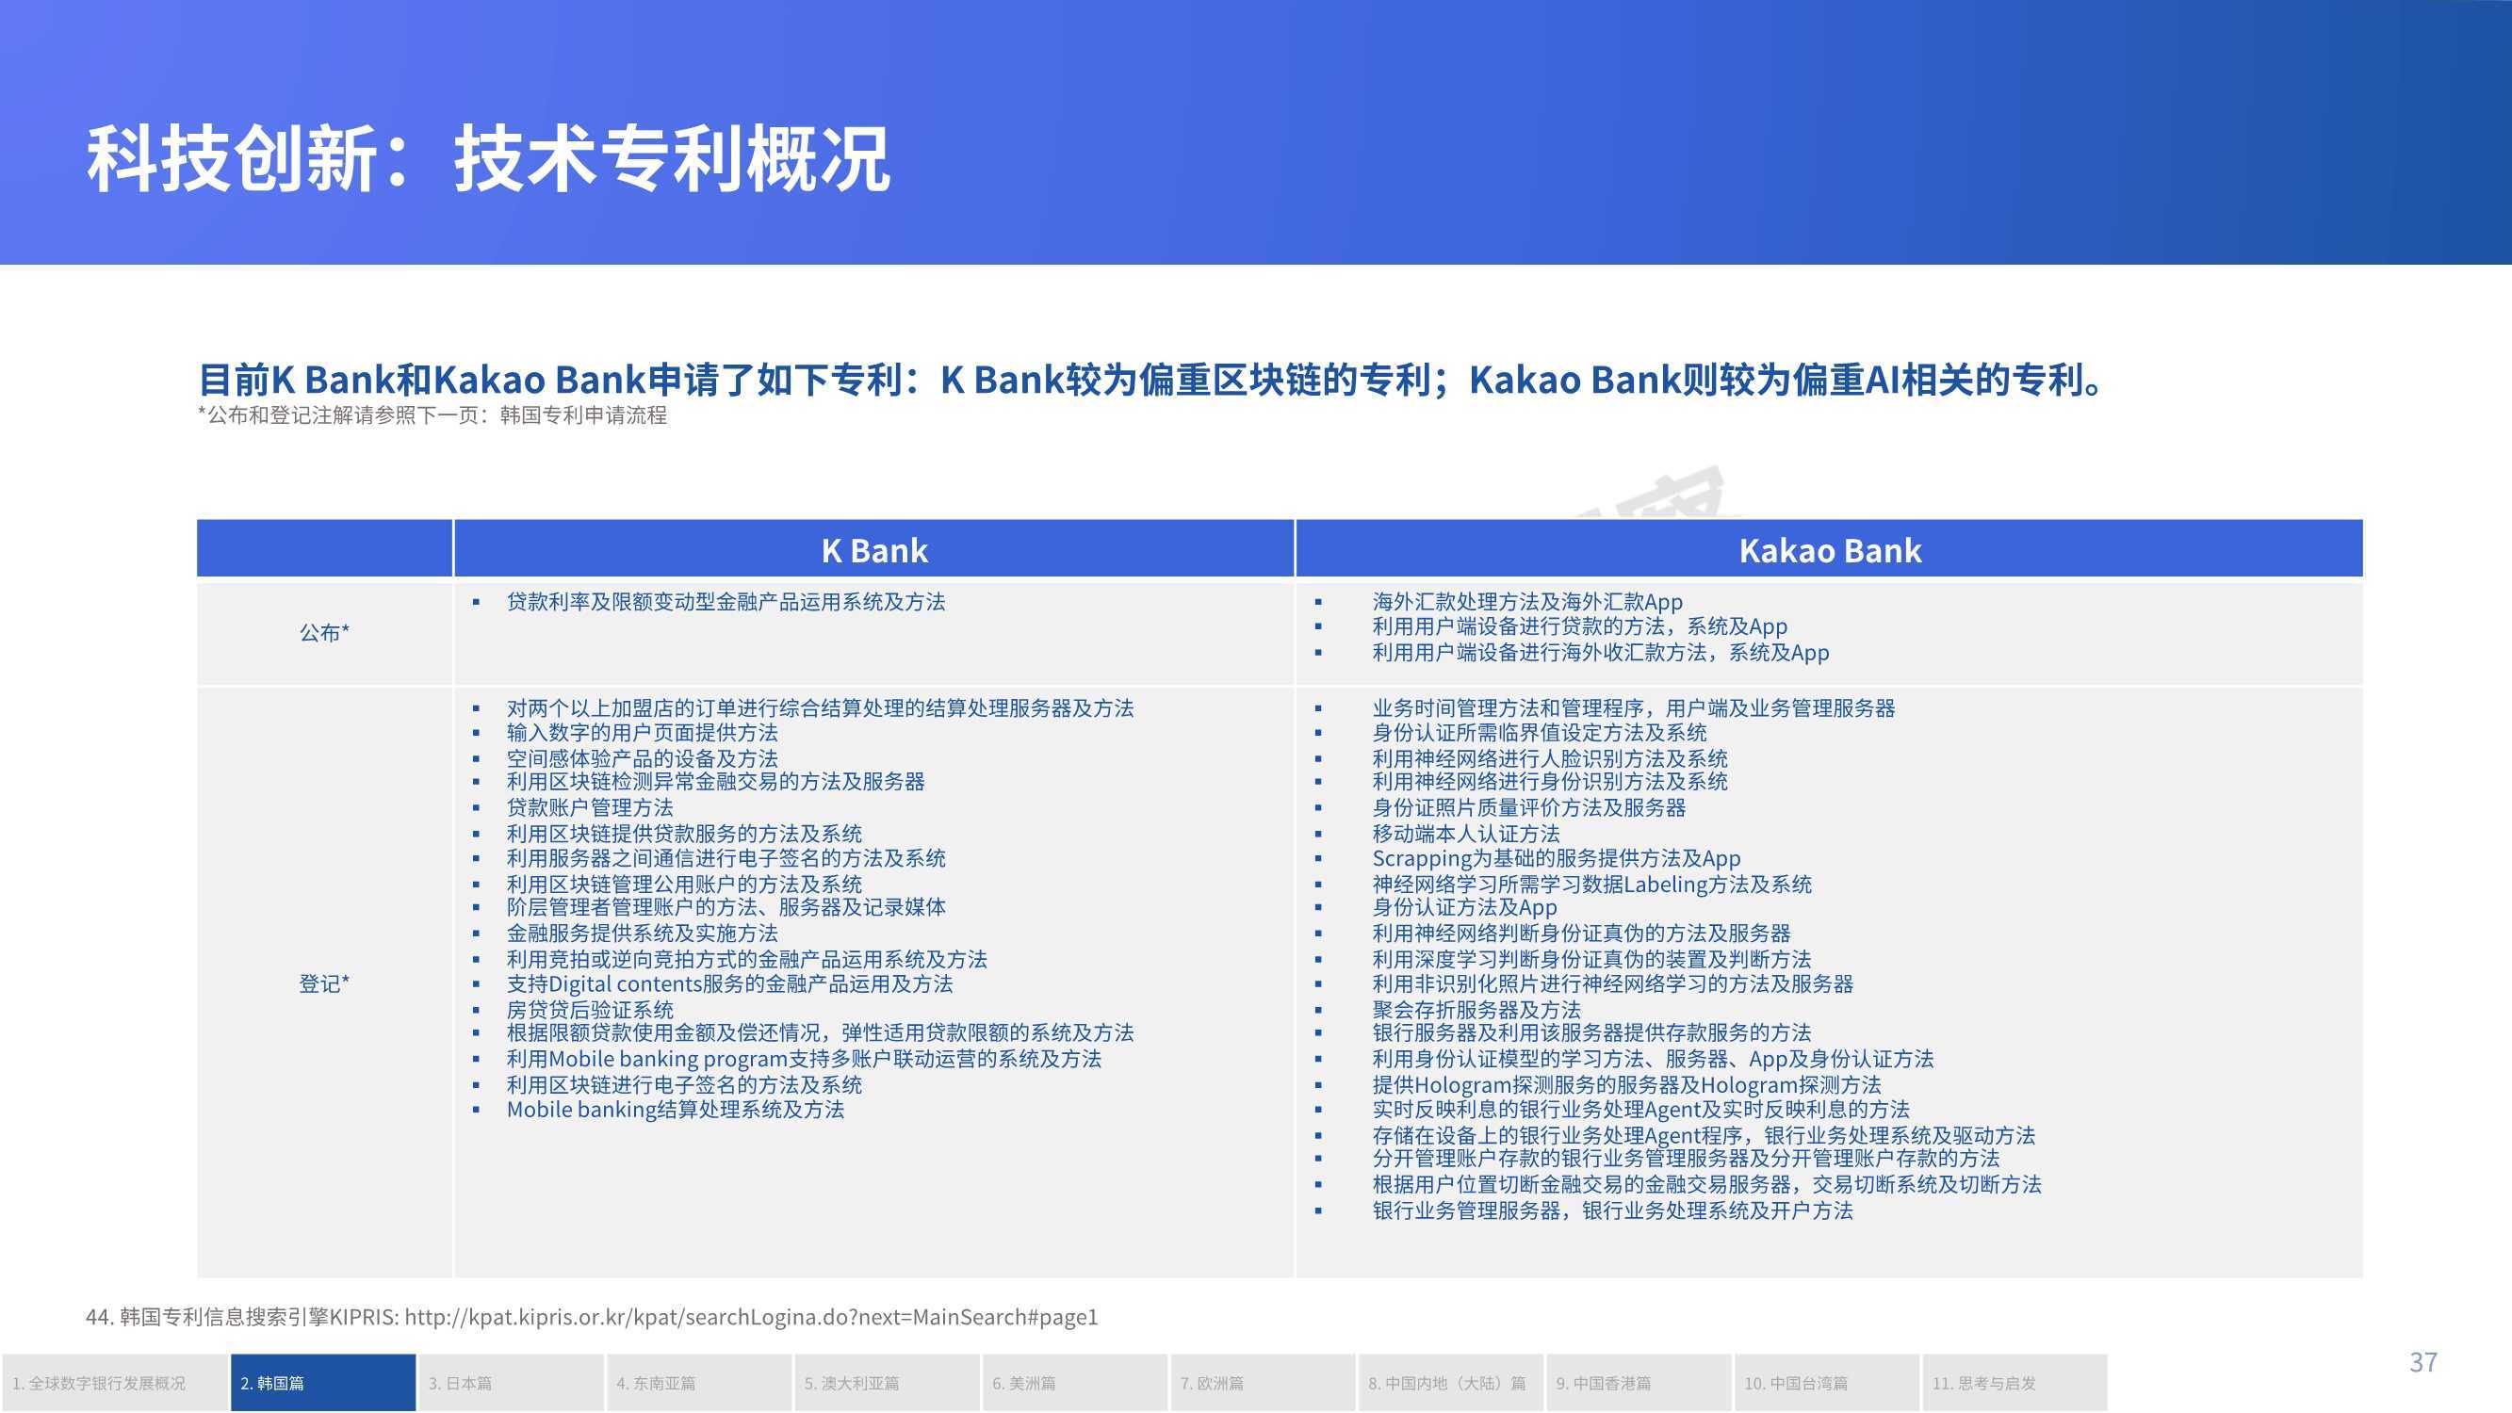Click the K Bank column header
Screen dimensions: 2512x1413
873,550
